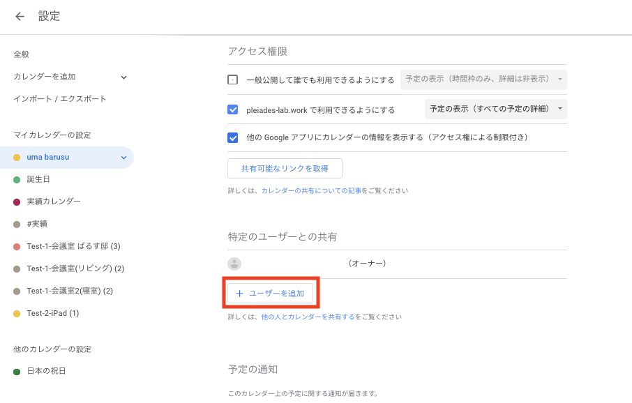
Task: Check 一般公開して誰でも利用できるようにする checkbox
Action: click(232, 79)
